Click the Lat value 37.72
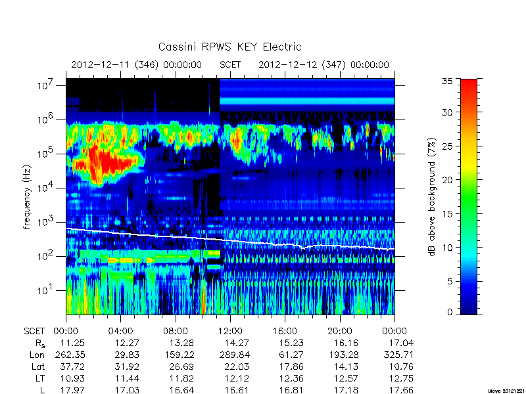The image size is (526, 394). pos(72,366)
